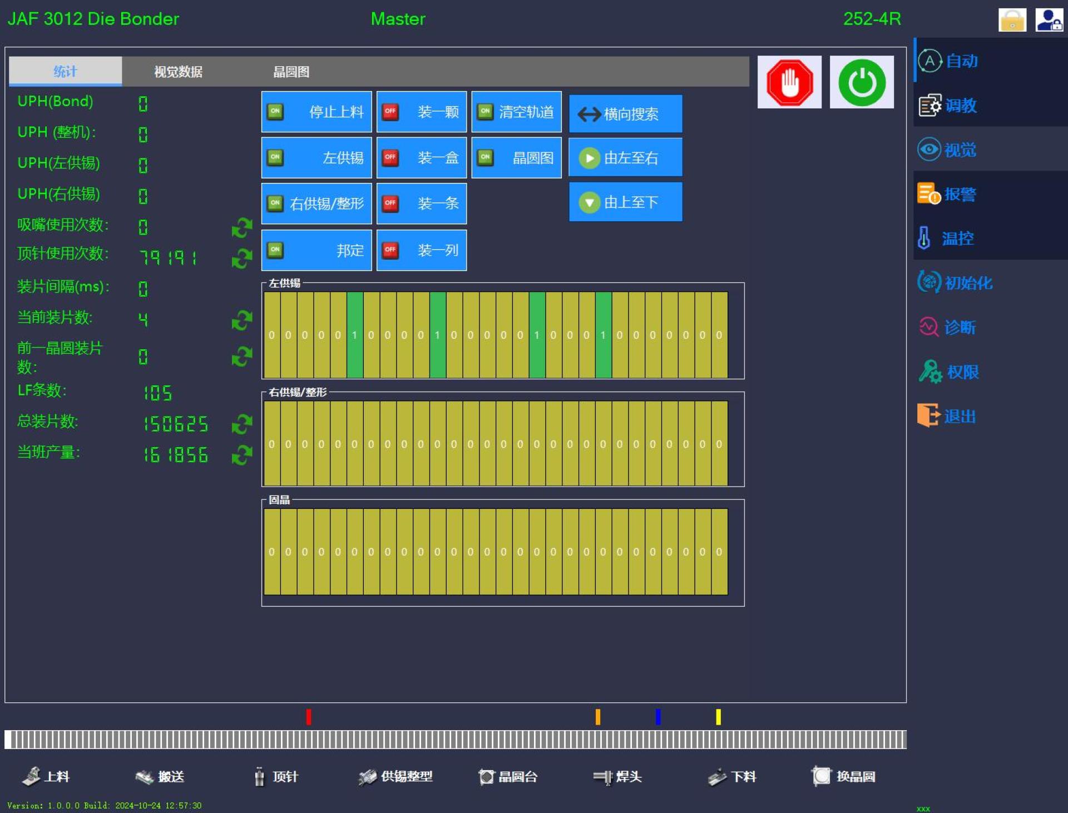Screen dimensions: 1068x813
Task: Open the 晶圆台 wafer table section
Action: point(508,777)
